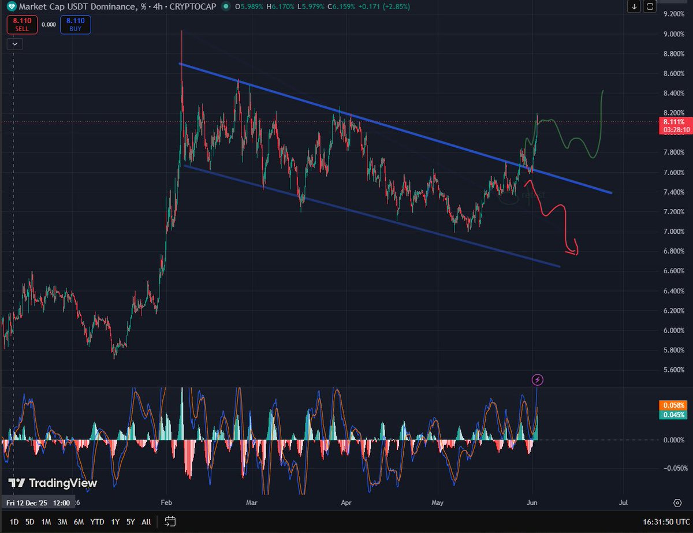693x533 pixels.
Task: Click the May label on time axis
Action: (438, 503)
